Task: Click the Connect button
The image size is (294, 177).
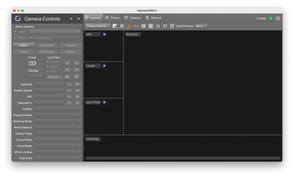Action: [x=70, y=45]
